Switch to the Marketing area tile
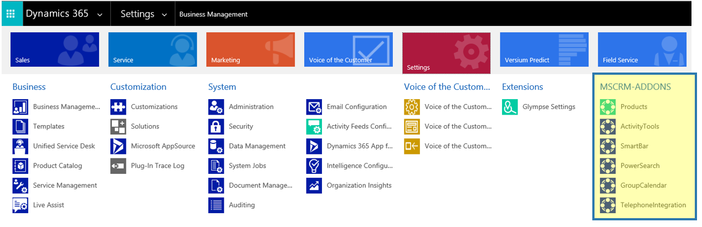Screen dimensions: 702x227 250,49
